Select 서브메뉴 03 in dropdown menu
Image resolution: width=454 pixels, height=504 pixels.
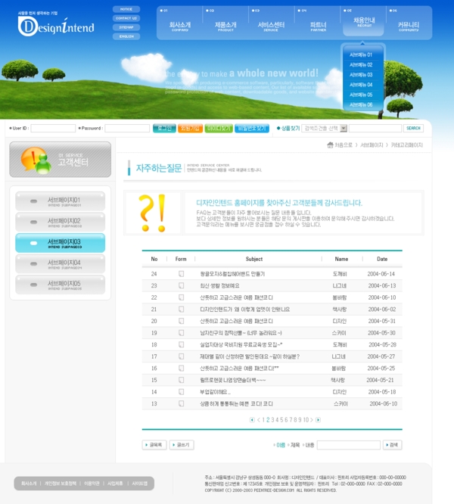pos(361,75)
